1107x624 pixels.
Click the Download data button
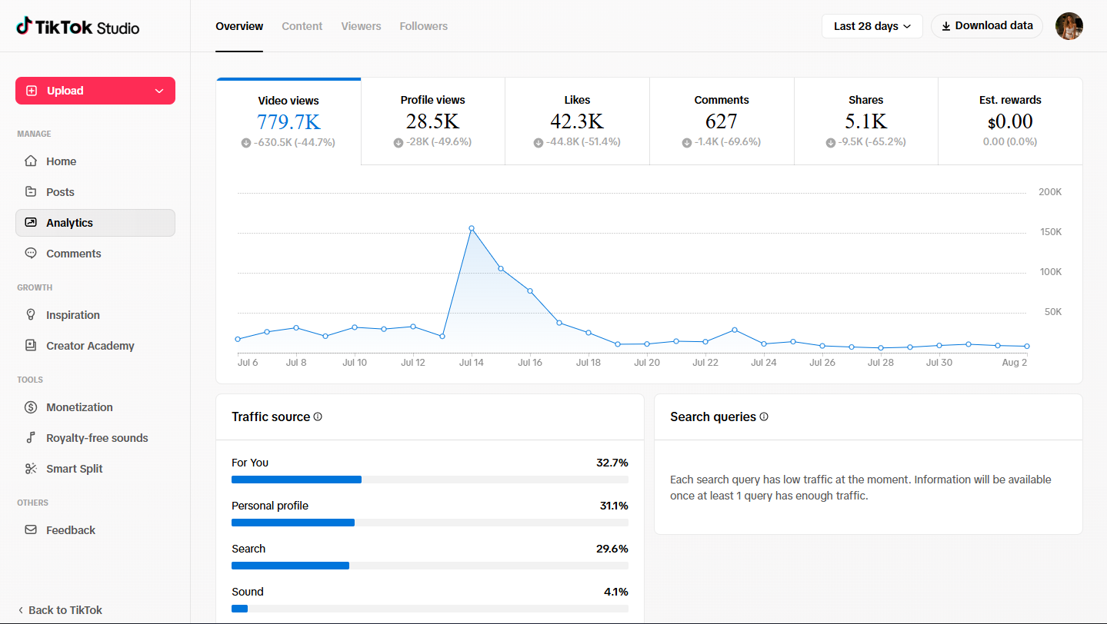[x=987, y=26]
